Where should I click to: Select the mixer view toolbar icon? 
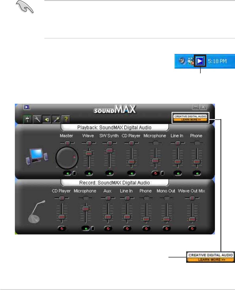27,119
